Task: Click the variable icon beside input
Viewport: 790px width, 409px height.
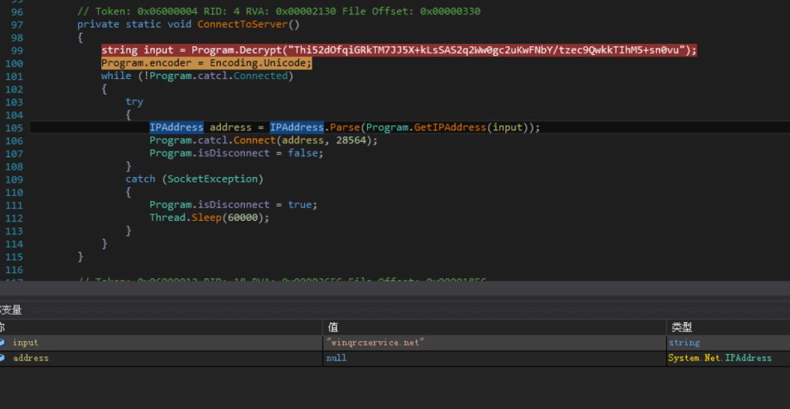Action: 2,342
